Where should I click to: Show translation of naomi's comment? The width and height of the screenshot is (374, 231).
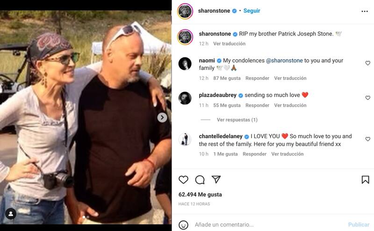tap(290, 78)
